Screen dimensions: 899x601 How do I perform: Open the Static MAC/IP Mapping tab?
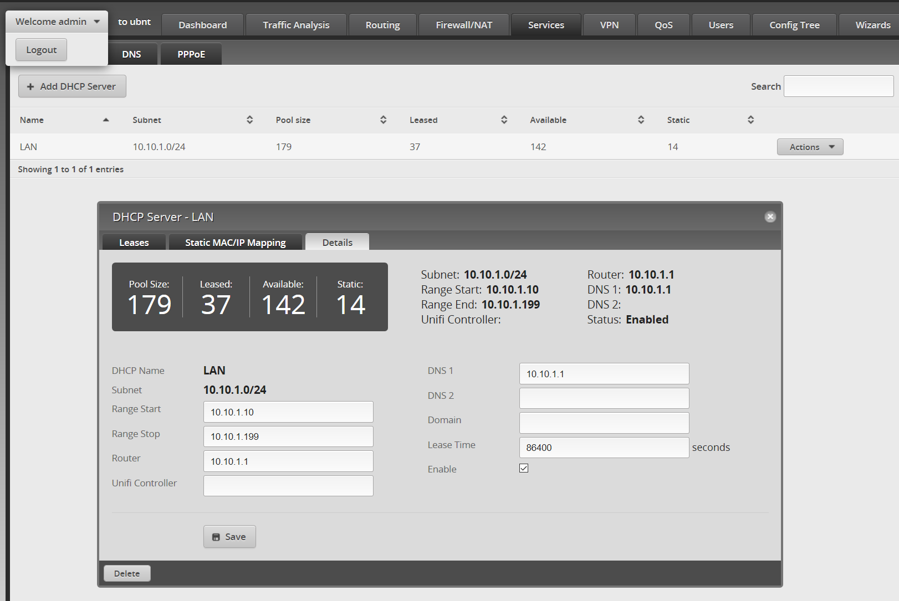(236, 243)
